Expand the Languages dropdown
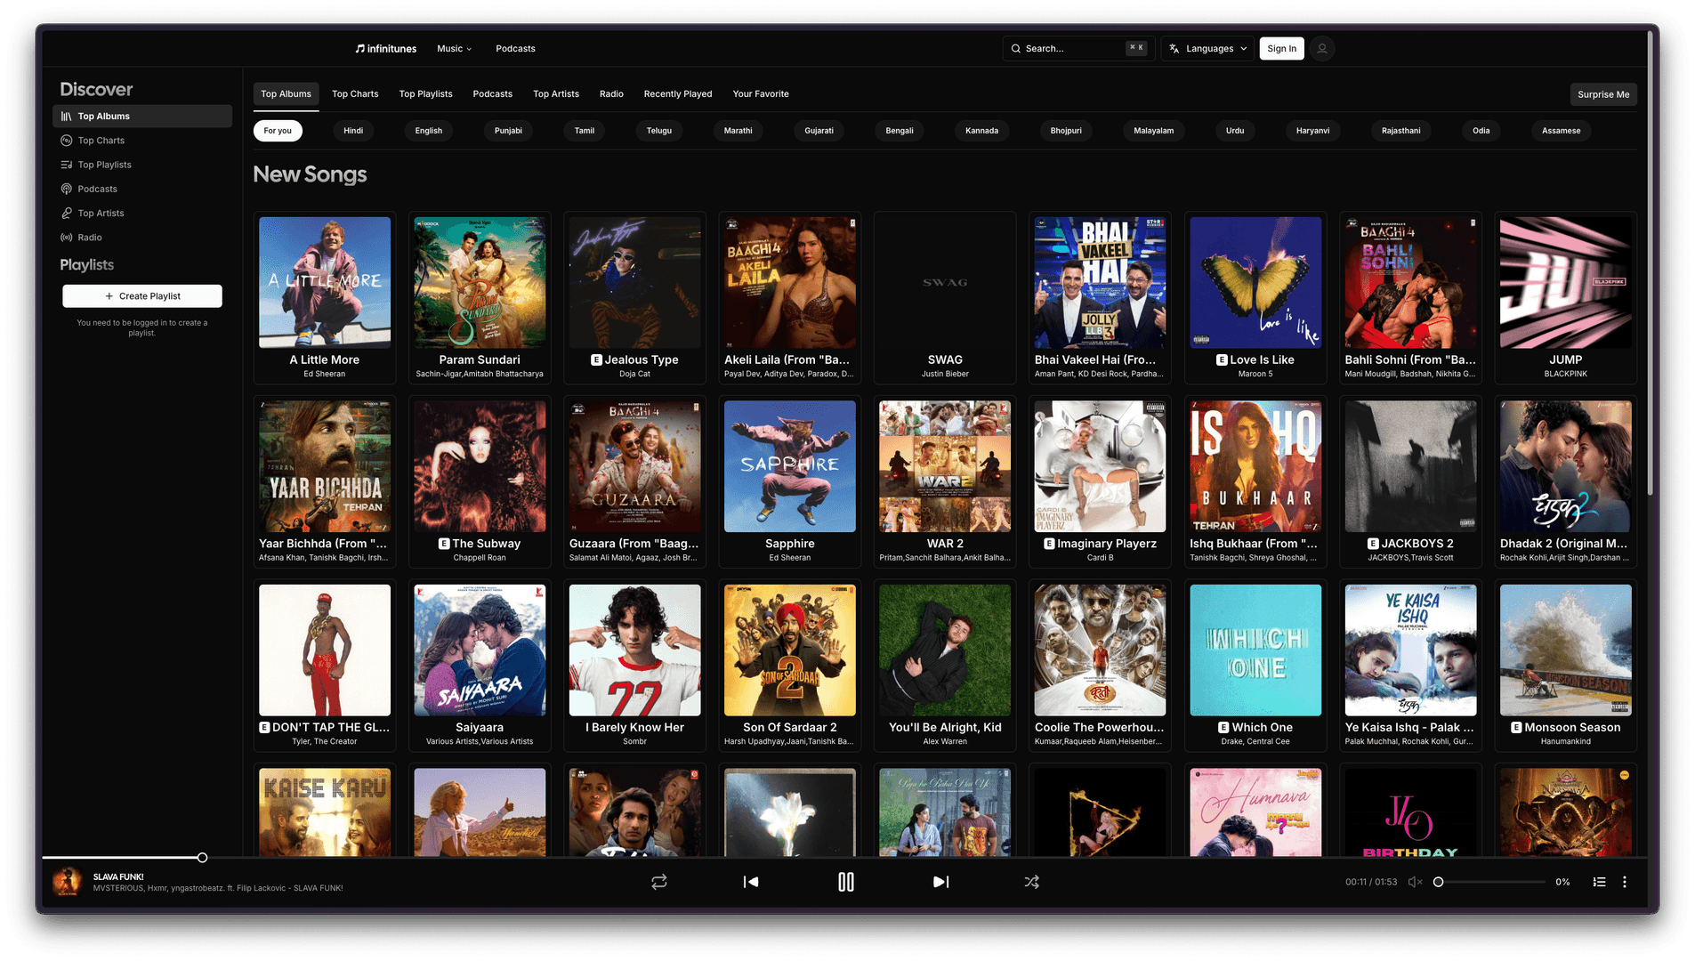1695x961 pixels. [1208, 49]
